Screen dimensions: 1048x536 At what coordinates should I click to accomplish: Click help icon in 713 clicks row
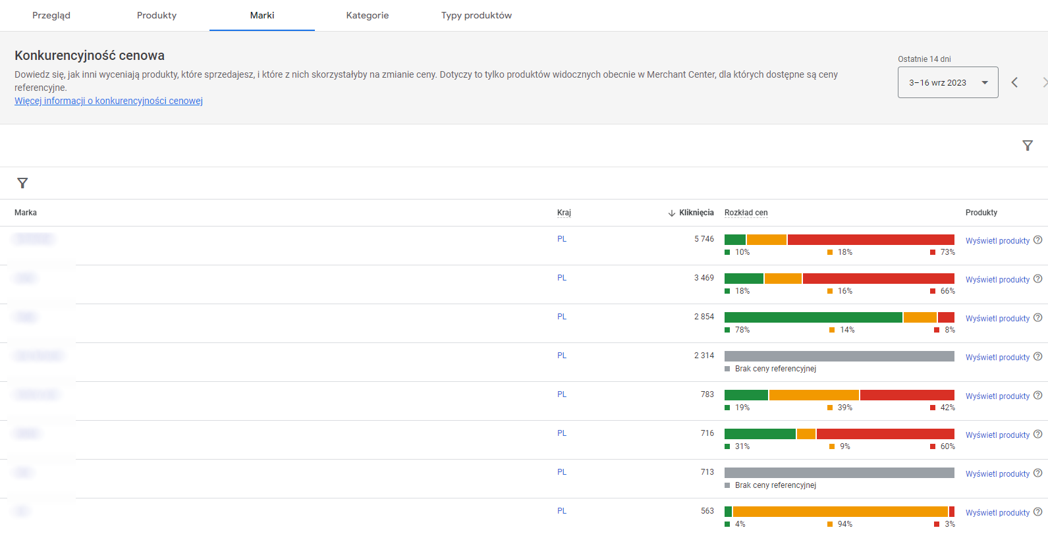(1038, 473)
